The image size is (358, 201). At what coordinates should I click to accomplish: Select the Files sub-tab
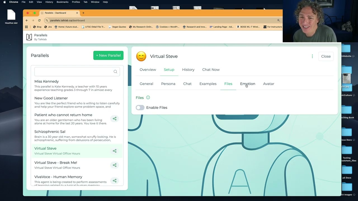coord(228,84)
